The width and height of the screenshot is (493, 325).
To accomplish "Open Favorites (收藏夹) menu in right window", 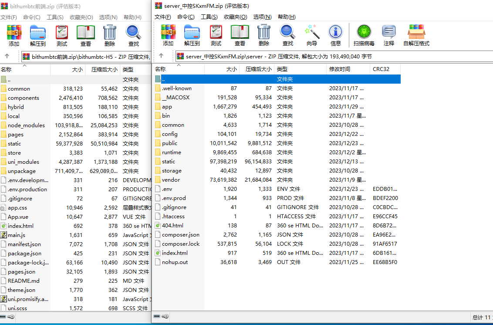I will tap(235, 17).
